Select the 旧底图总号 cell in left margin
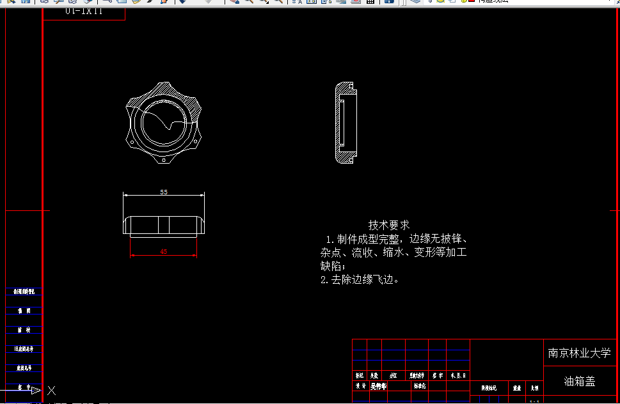The width and height of the screenshot is (620, 404). tap(24, 349)
